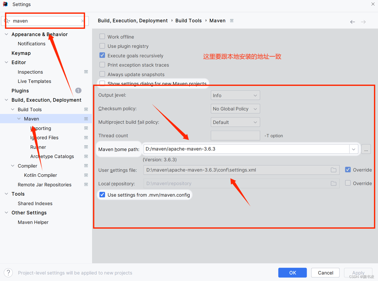378x281 pixels.
Task: Collapse Other Settings section
Action: [x=6, y=213]
